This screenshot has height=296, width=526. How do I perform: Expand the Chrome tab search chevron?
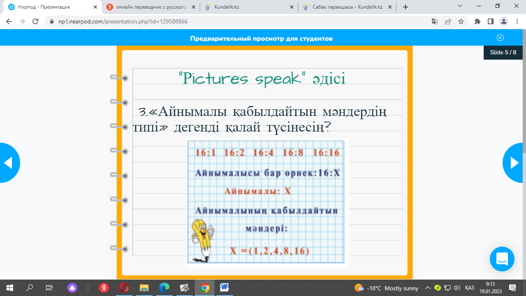tap(460, 6)
